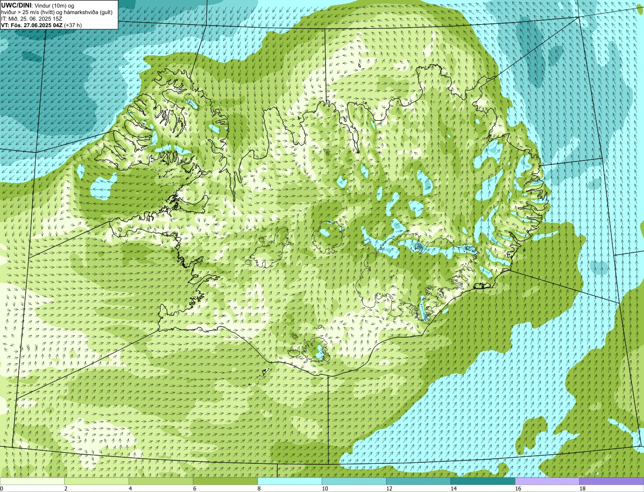Click the '6' label on the color scale
The height and width of the screenshot is (492, 644).
[195, 488]
